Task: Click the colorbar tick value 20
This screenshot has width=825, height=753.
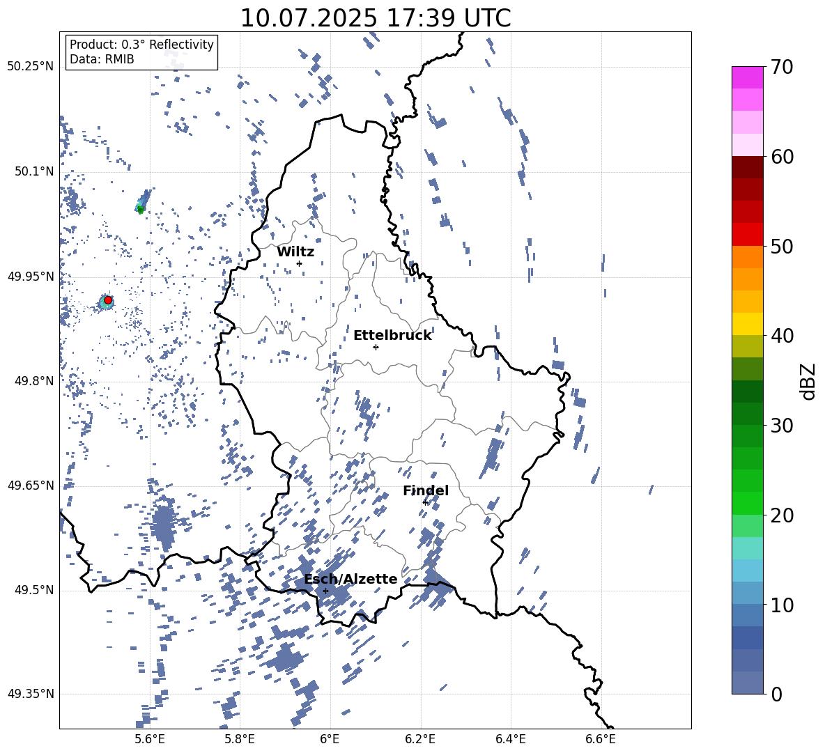Action: pyautogui.click(x=782, y=515)
